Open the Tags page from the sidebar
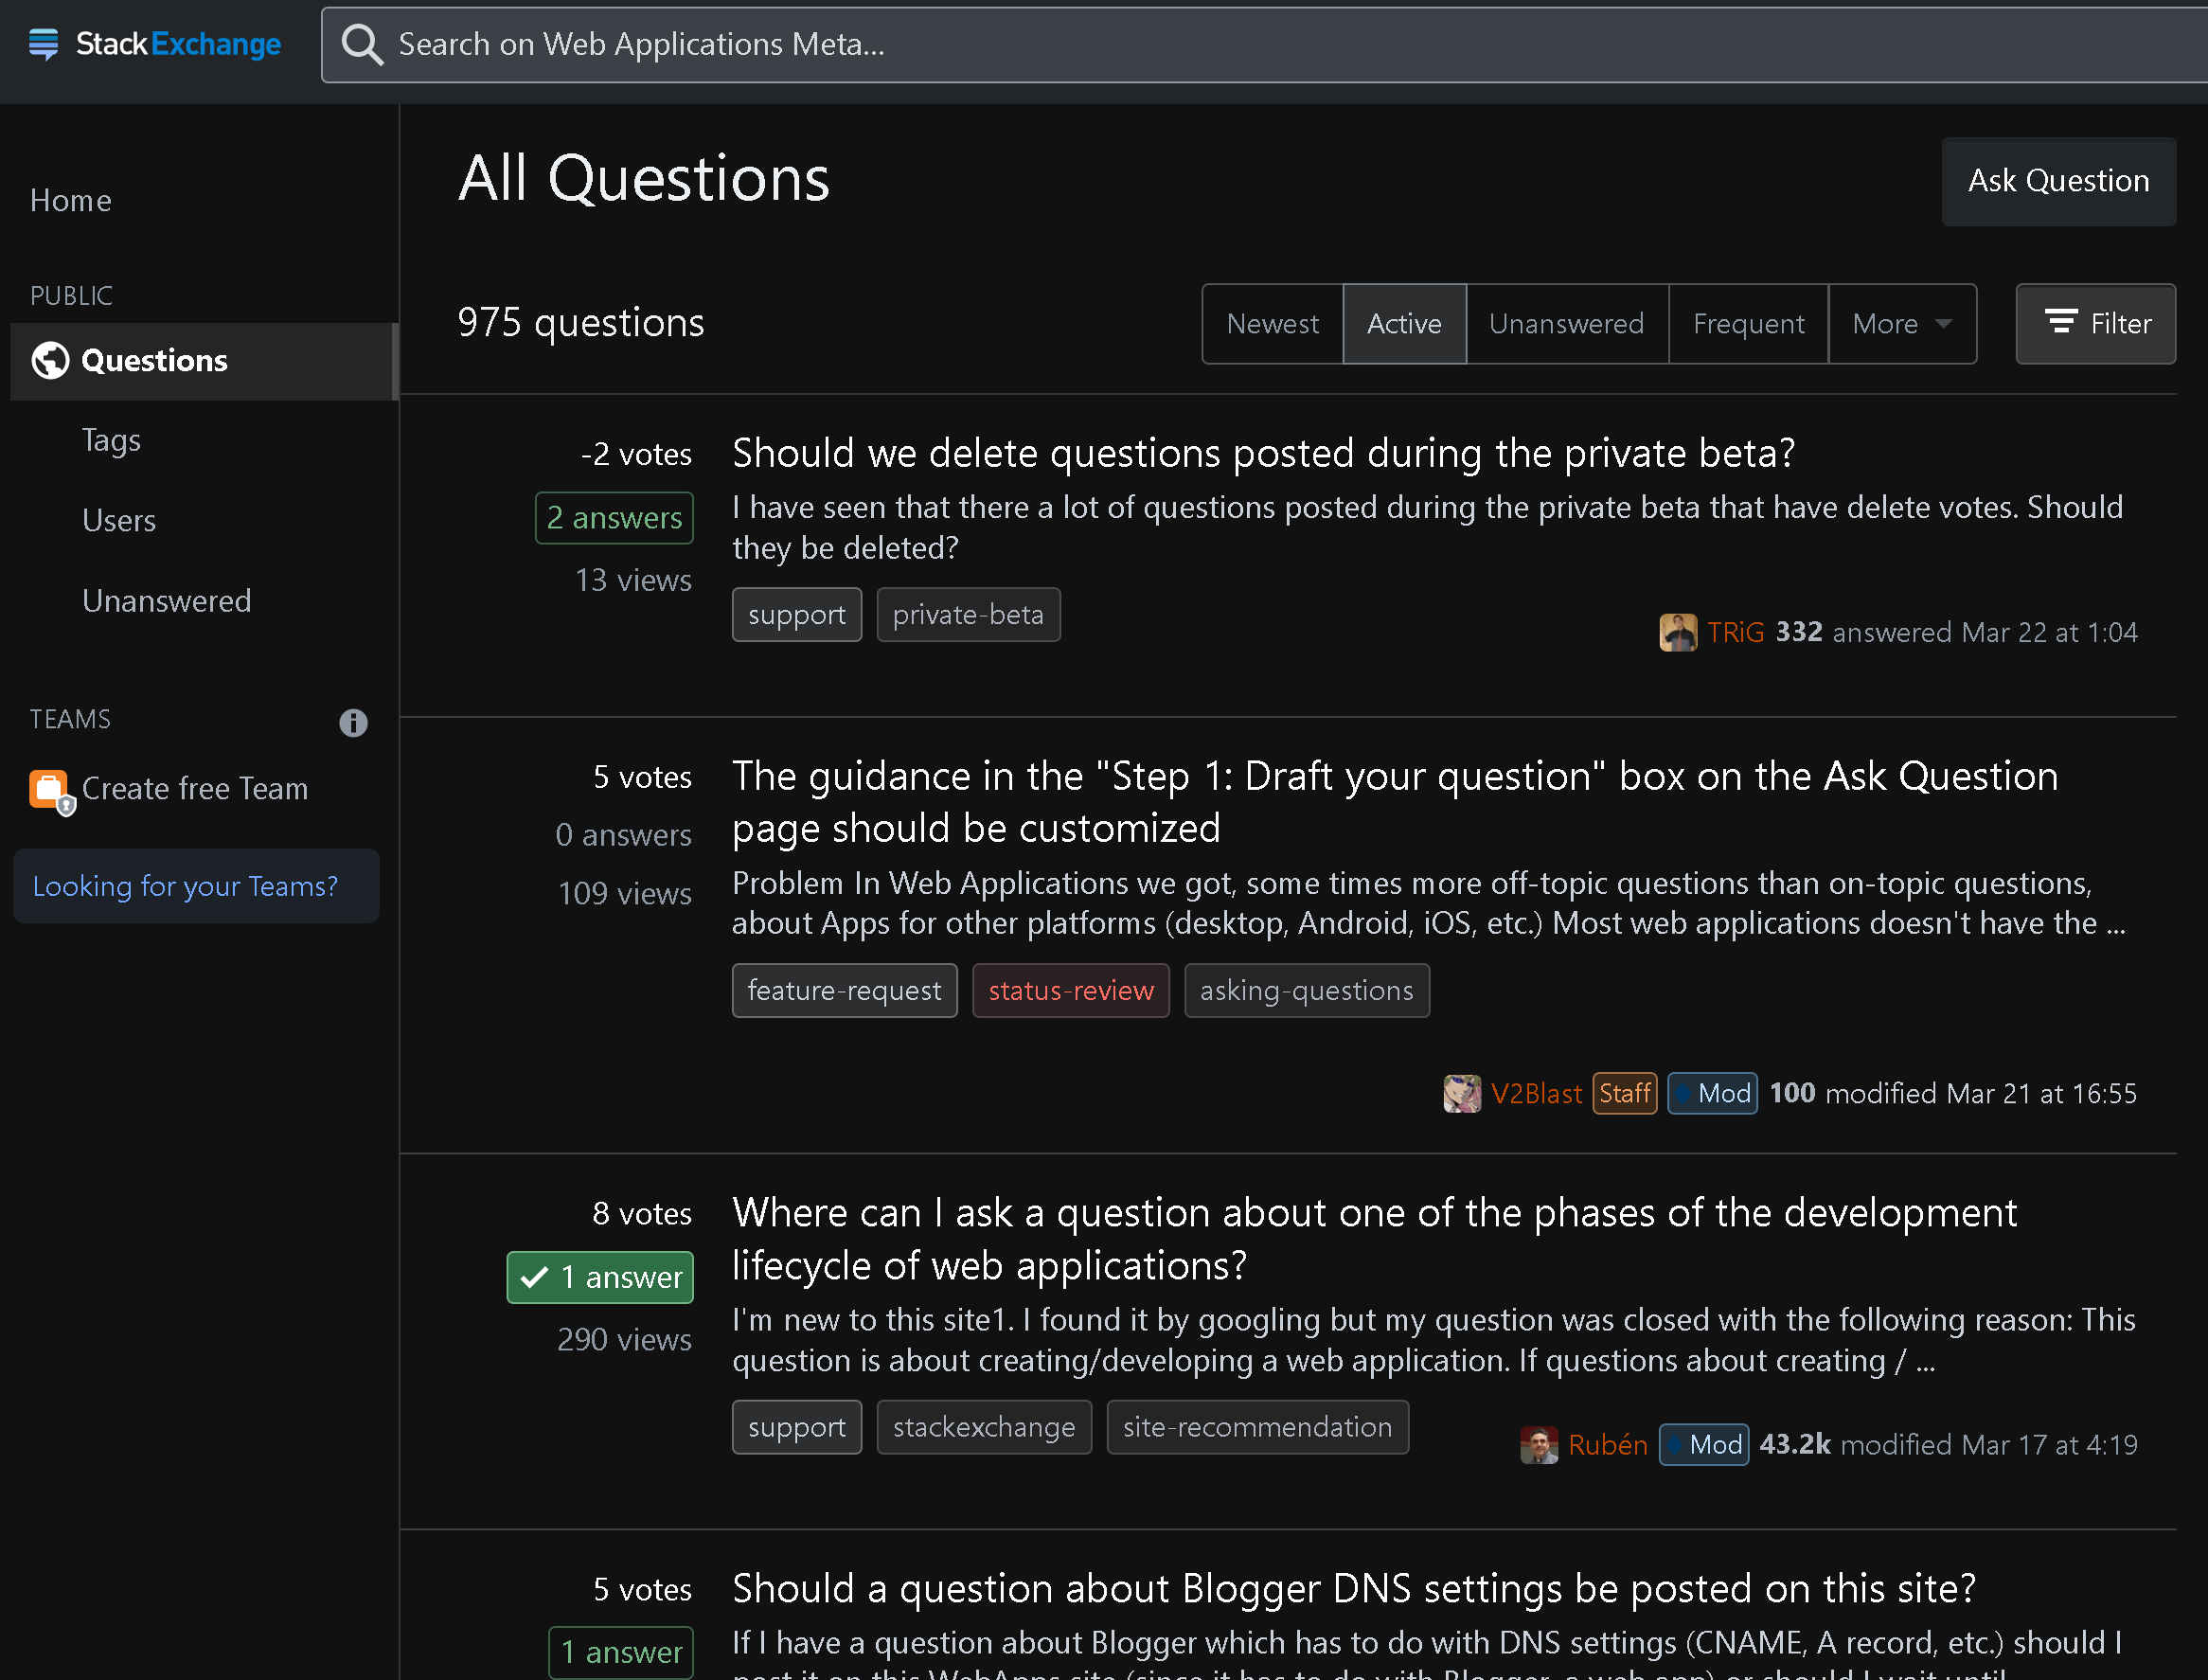 pos(111,440)
